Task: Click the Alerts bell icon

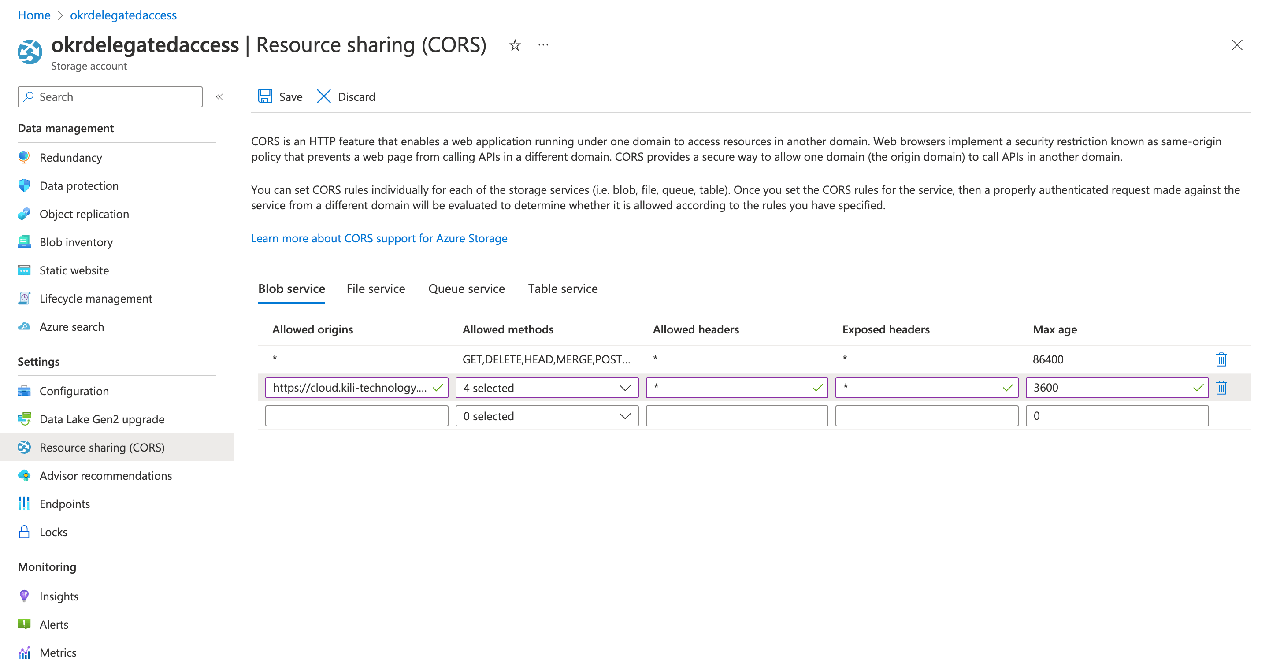Action: point(24,624)
